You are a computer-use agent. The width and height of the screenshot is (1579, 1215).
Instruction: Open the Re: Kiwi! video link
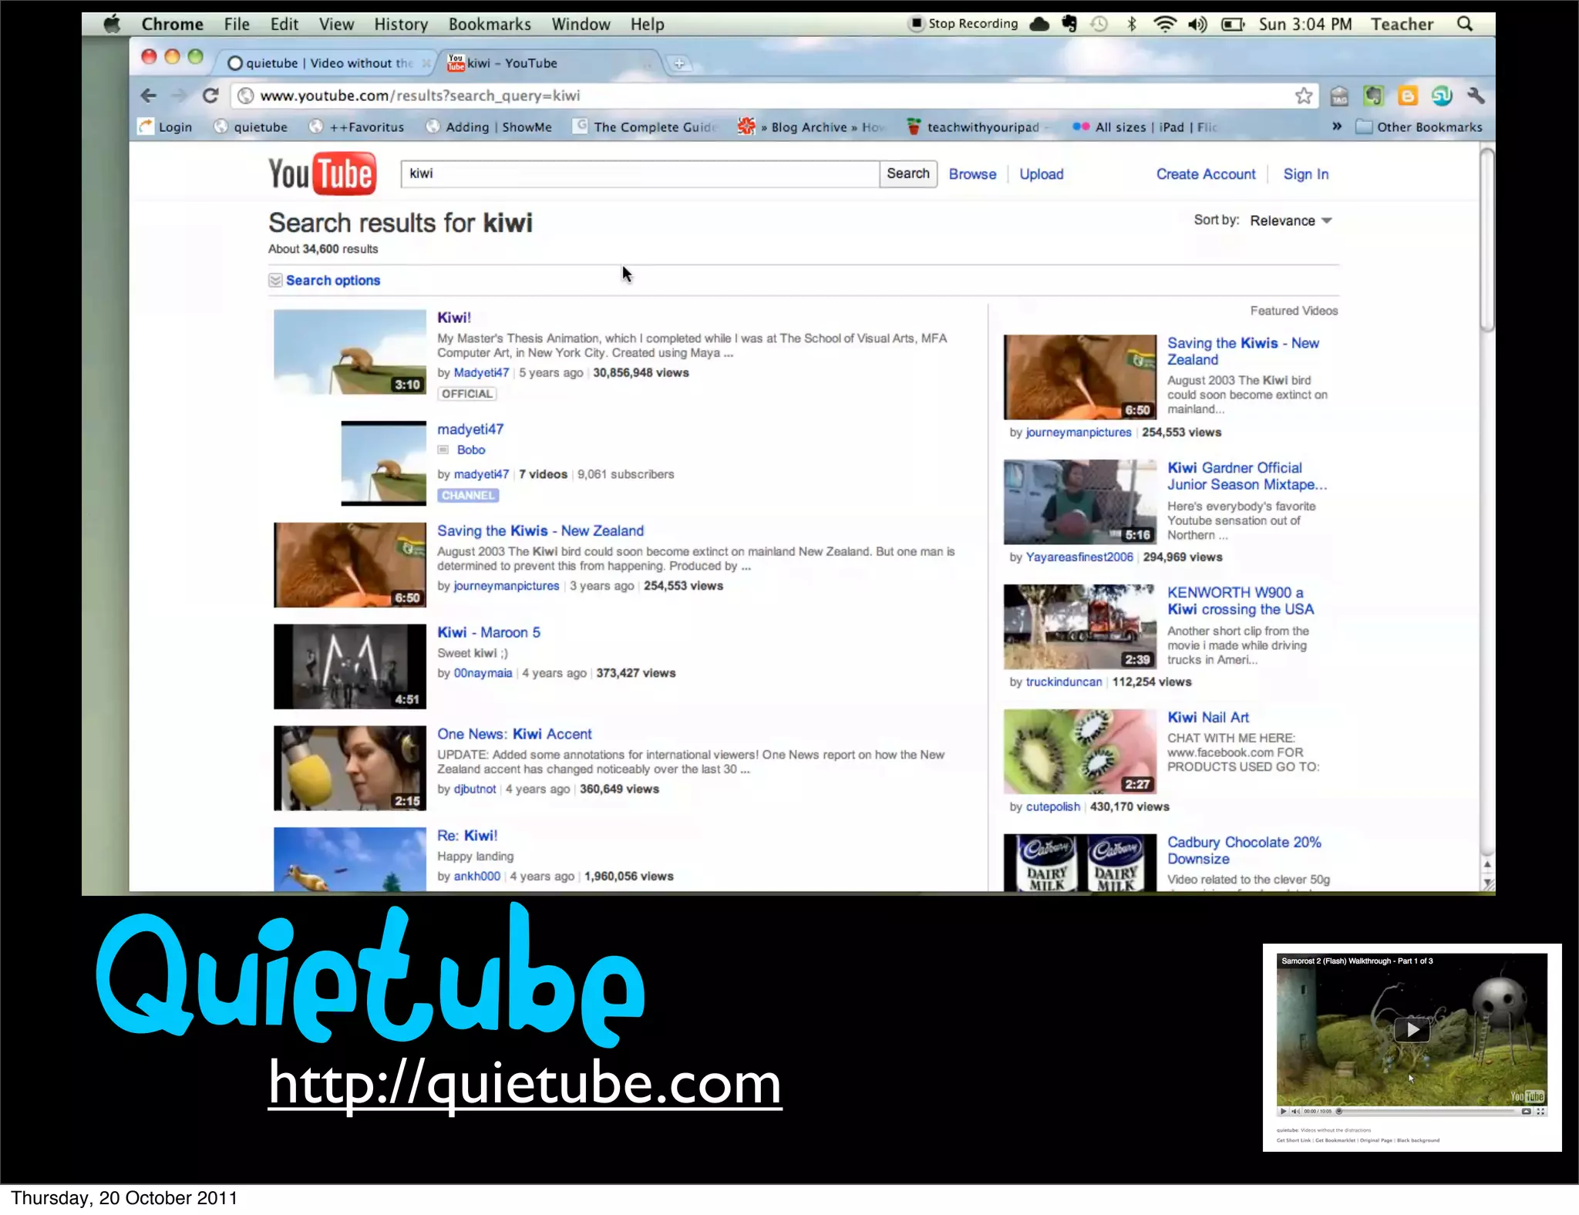click(467, 836)
